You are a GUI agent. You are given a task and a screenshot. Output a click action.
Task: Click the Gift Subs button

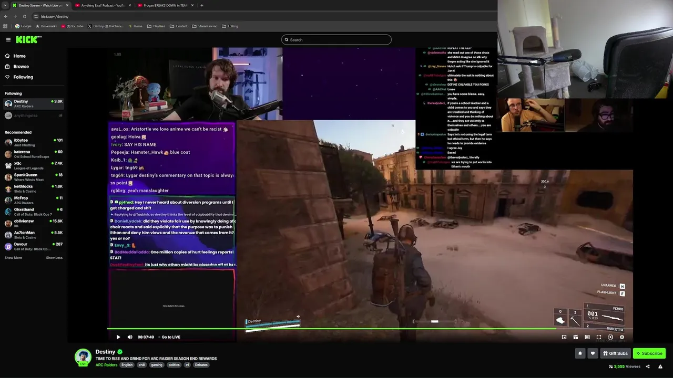pyautogui.click(x=615, y=353)
